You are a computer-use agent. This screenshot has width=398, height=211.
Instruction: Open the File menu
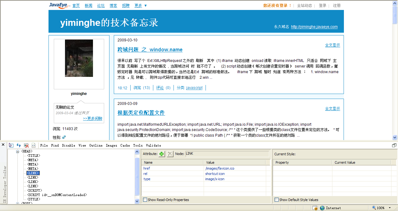click(44, 145)
